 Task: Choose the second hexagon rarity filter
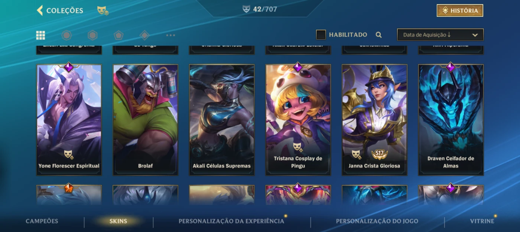tap(92, 35)
